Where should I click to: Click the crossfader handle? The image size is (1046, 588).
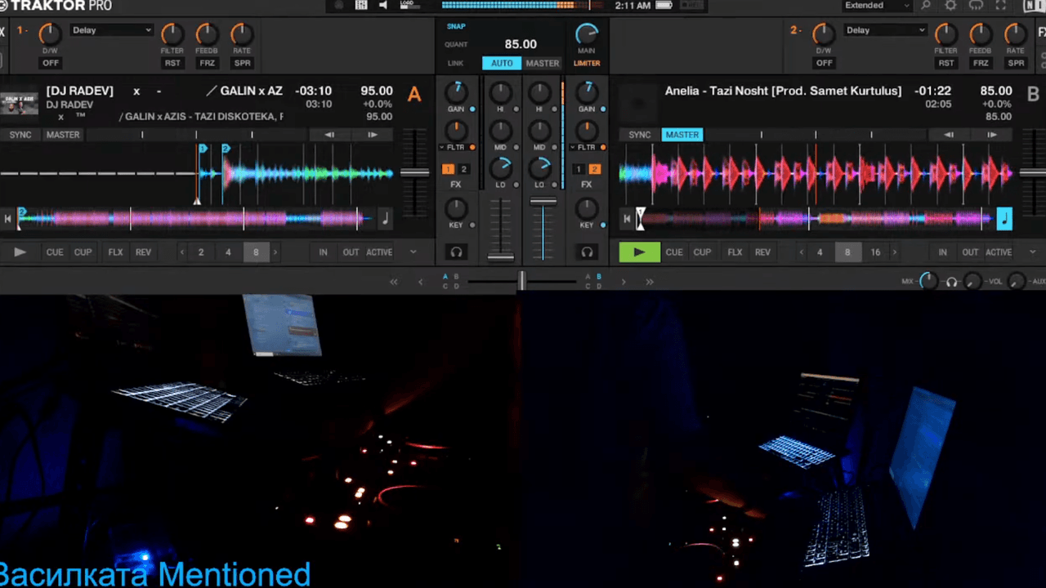tap(521, 282)
